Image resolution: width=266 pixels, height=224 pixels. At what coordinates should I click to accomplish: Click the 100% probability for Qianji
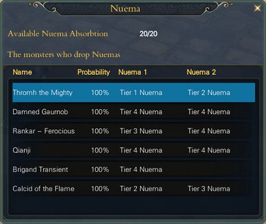(100, 150)
